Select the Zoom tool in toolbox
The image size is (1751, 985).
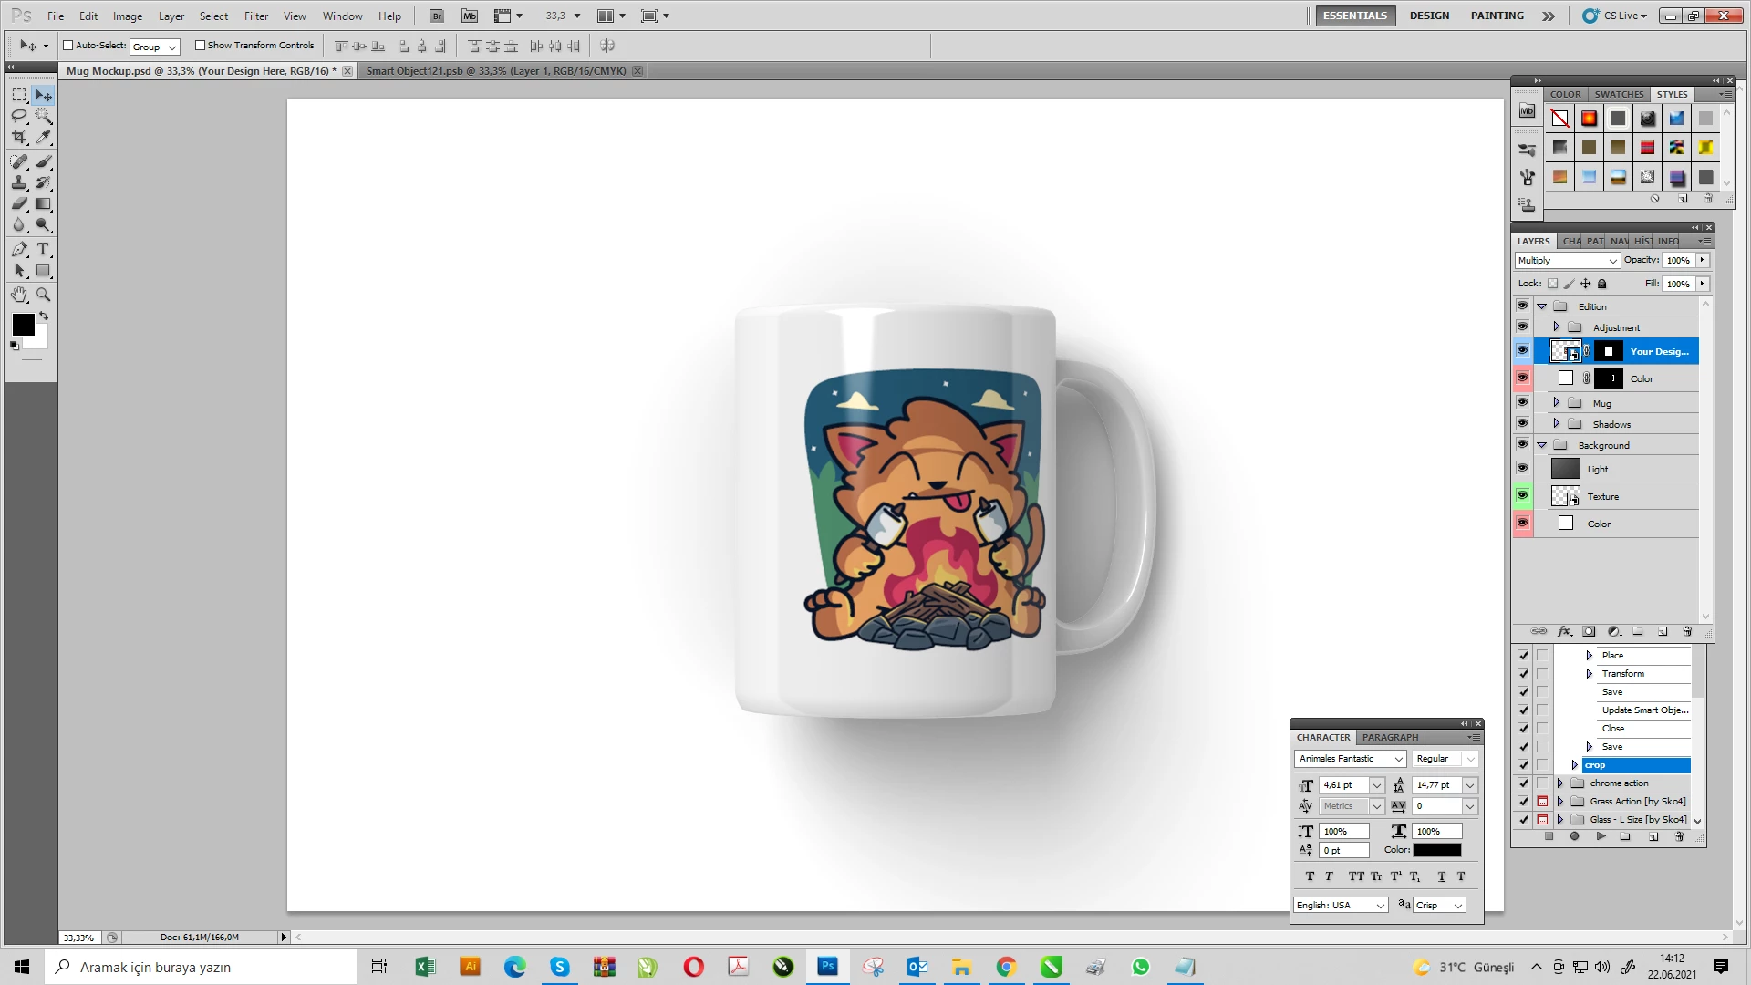pos(43,295)
